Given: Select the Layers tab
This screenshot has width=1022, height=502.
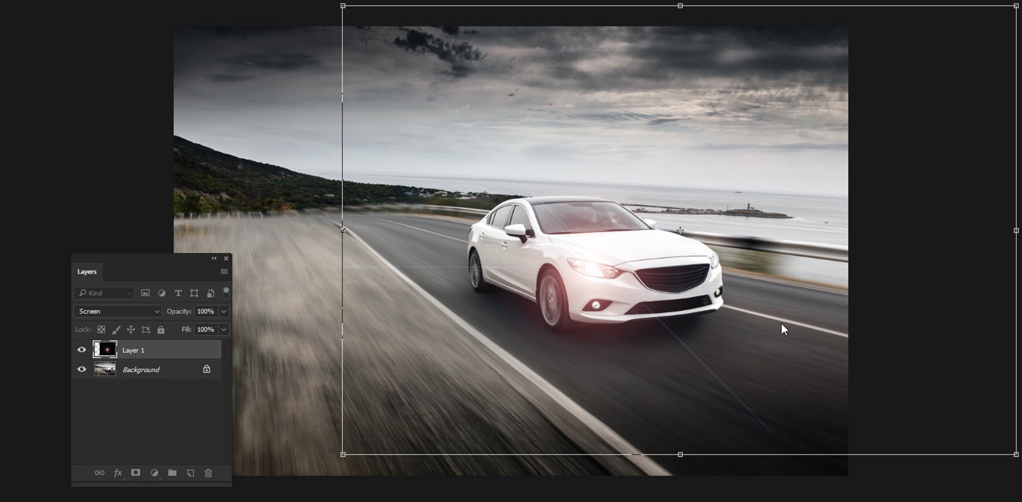Looking at the screenshot, I should (87, 272).
